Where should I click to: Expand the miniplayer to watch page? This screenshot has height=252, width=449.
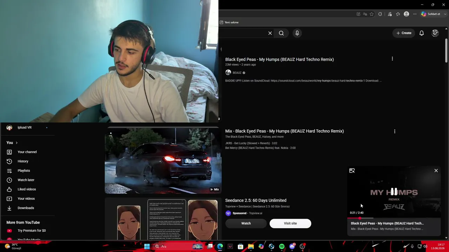pos(352,170)
